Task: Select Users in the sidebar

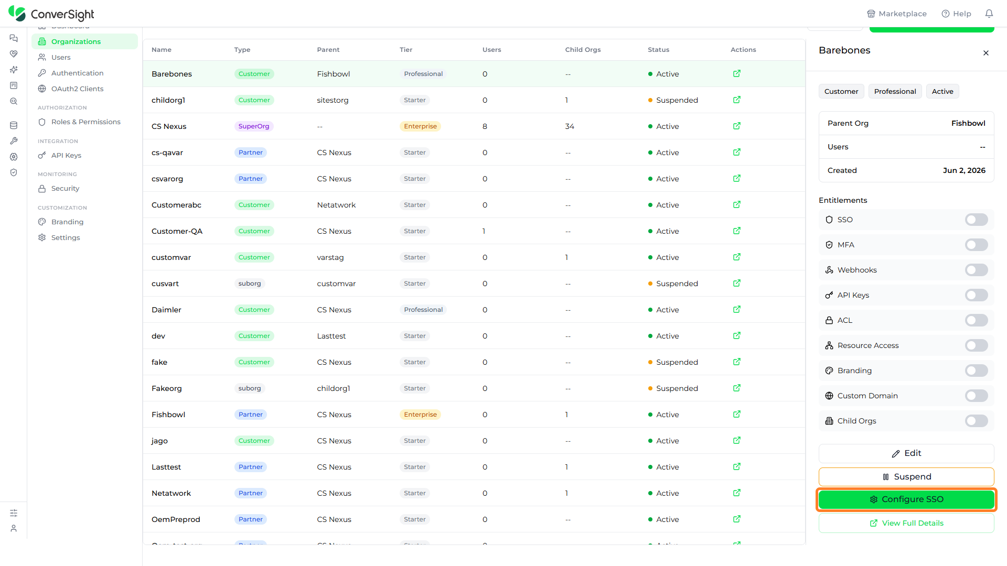Action: [84, 57]
